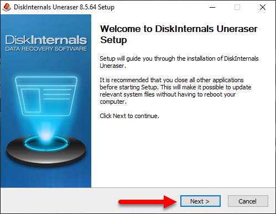
Task: Click the Next > button
Action: point(200,201)
